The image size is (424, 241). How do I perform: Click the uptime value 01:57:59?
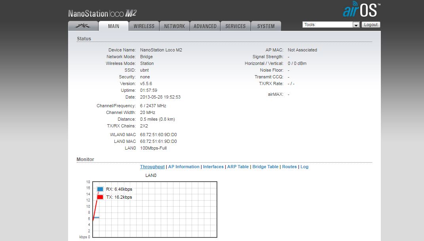click(x=148, y=91)
